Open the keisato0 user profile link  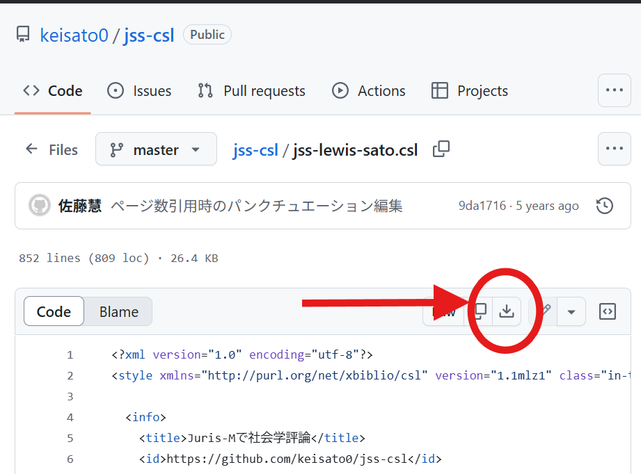(x=74, y=35)
